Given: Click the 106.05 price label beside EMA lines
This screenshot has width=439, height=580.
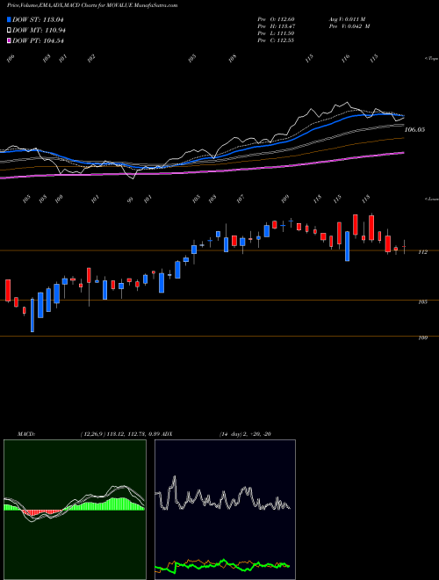Looking at the screenshot, I should tap(414, 130).
